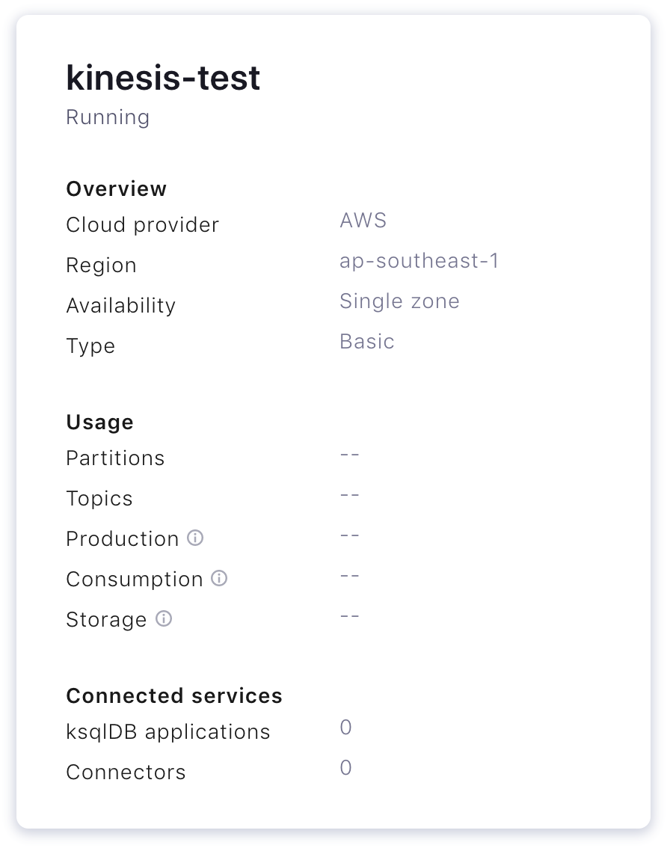The width and height of the screenshot is (667, 848).
Task: Click the info icon next to Storage
Action: [x=164, y=618]
